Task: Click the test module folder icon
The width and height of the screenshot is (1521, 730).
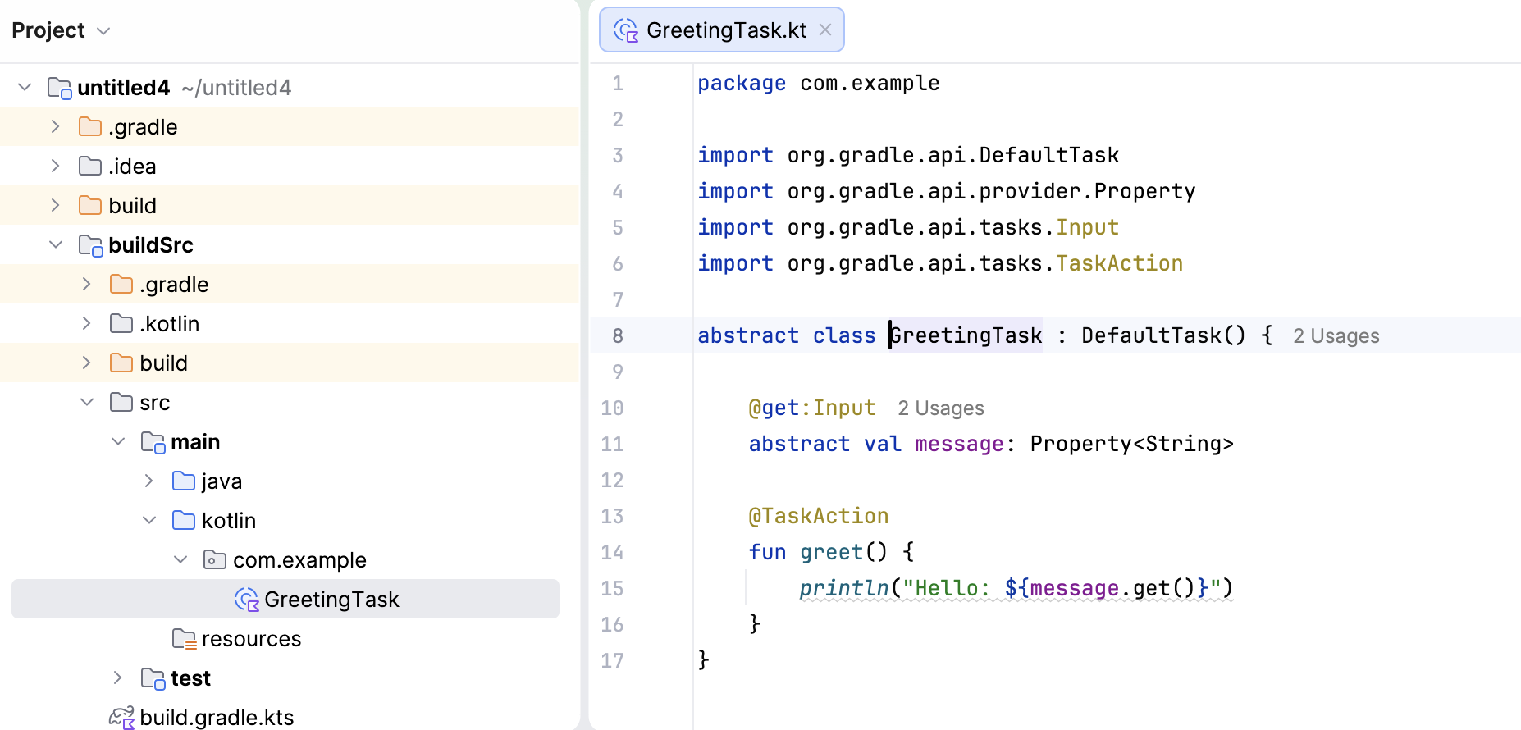Action: tap(153, 678)
